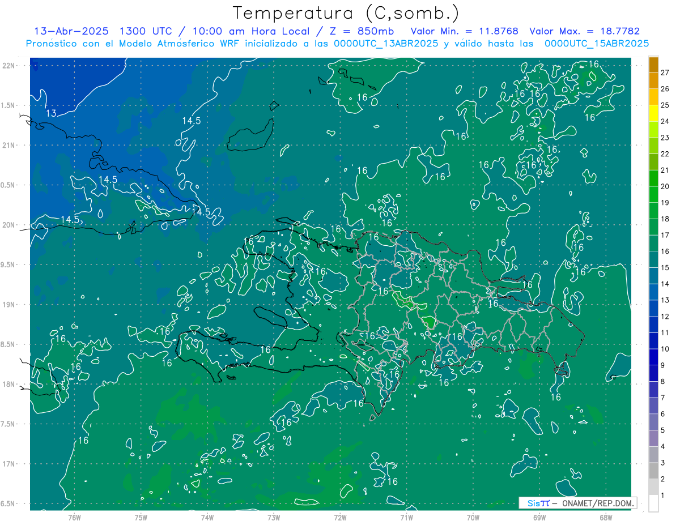Click the '73W' longitude axis label
The width and height of the screenshot is (680, 525).
(274, 518)
